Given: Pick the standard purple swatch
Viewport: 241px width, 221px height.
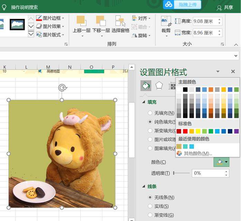Looking at the screenshot, I should (237, 131).
